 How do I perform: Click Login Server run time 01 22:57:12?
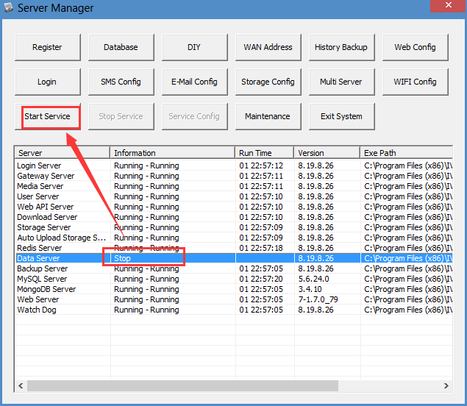pos(261,165)
